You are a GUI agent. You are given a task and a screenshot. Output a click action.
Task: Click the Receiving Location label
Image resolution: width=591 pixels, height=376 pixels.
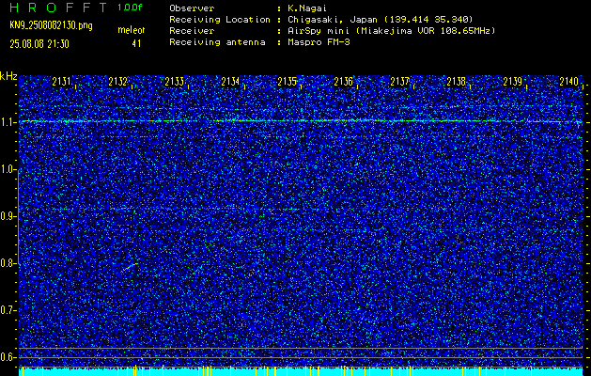tap(220, 20)
